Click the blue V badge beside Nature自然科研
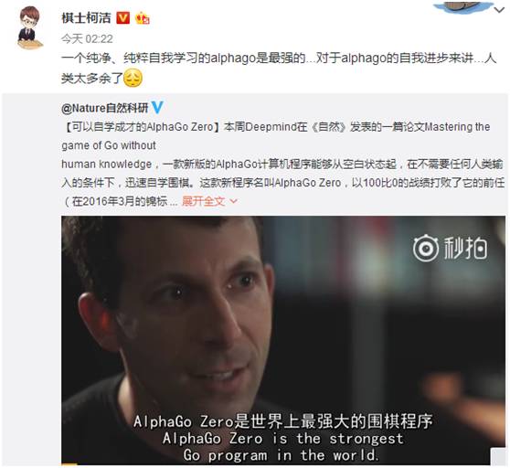The width and height of the screenshot is (510, 468). pos(157,107)
